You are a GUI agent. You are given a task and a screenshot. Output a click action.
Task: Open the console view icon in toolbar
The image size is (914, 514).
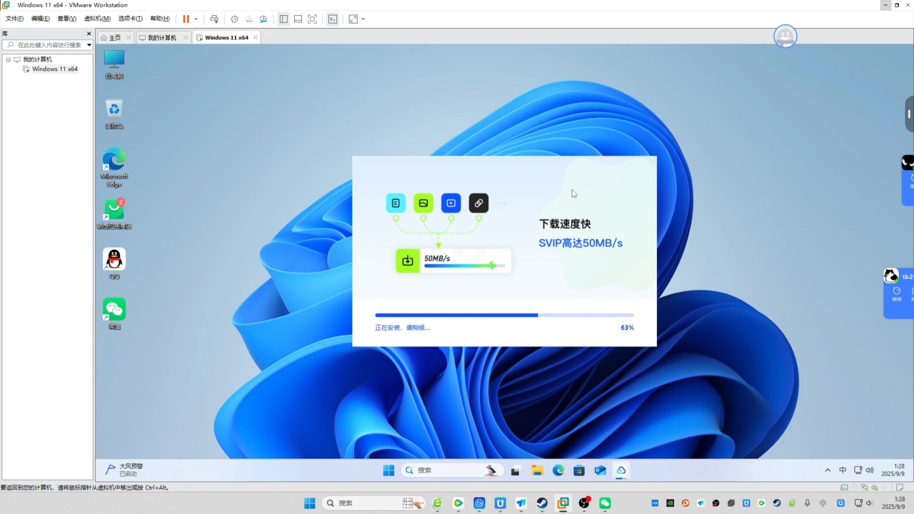[x=333, y=19]
